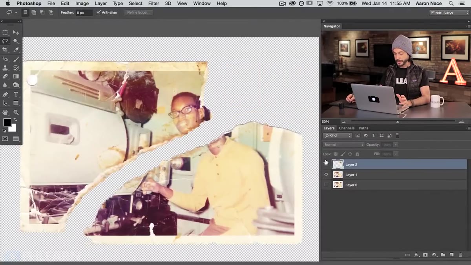Open the Select menu
Viewport: 471px width, 265px height.
pyautogui.click(x=135, y=4)
